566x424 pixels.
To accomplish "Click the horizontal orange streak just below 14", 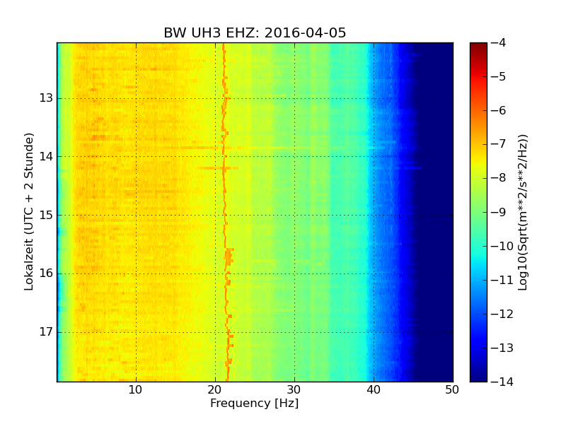I will coord(218,168).
